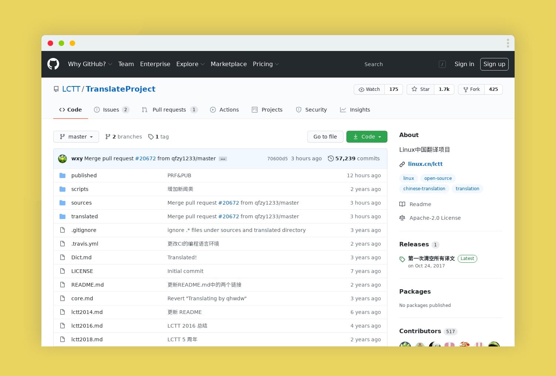Click the folder icon beside published

point(62,175)
